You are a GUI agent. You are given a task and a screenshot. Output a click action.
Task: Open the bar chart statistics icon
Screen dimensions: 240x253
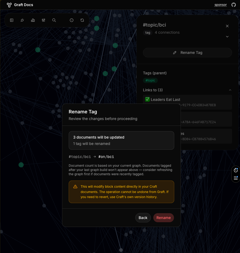[33, 20]
